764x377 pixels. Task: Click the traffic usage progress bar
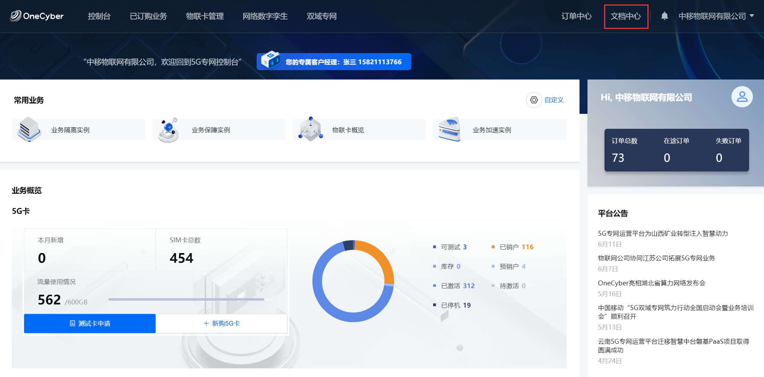pos(186,299)
